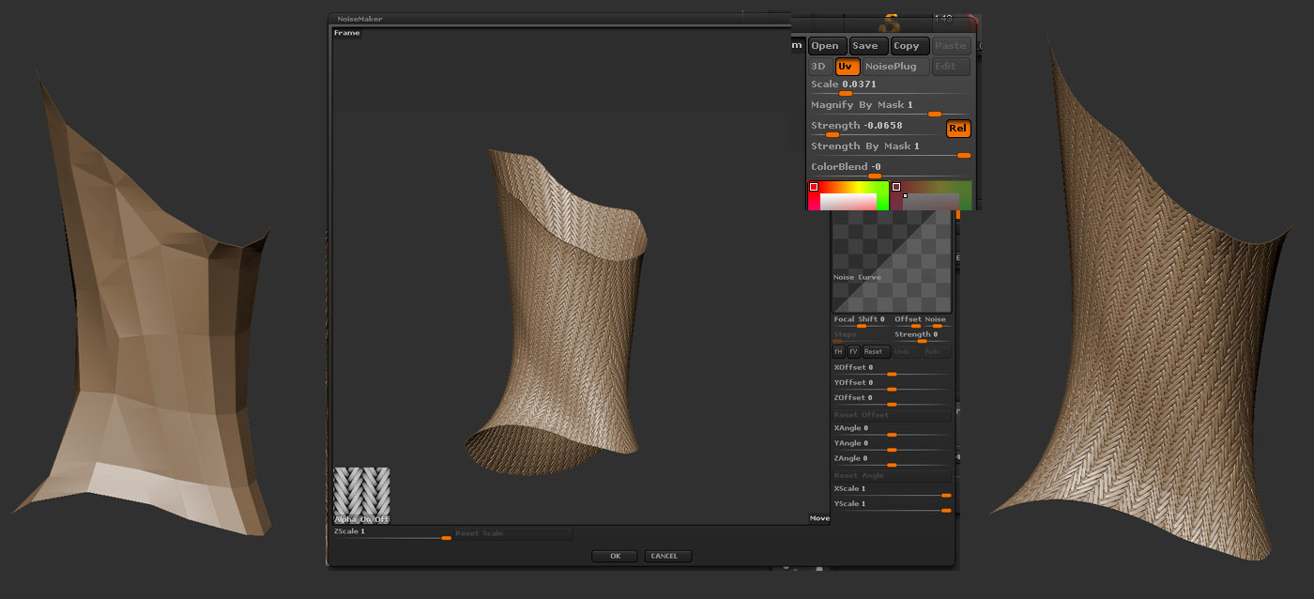Click the Reset Scale button
This screenshot has height=599, width=1314.
(512, 533)
